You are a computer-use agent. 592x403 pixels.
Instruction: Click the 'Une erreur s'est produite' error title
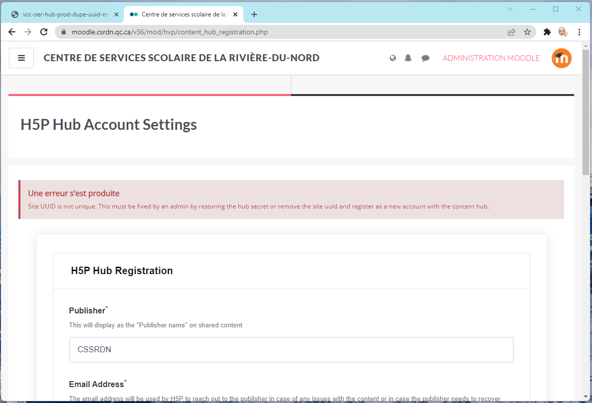tap(74, 194)
